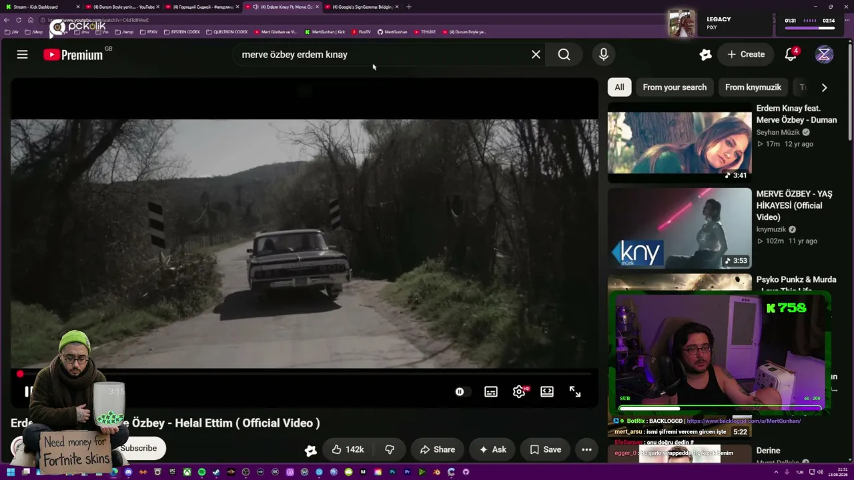Image resolution: width=854 pixels, height=480 pixels.
Task: Open the Yaş Hikayesi video thumbnail
Action: pyautogui.click(x=679, y=229)
